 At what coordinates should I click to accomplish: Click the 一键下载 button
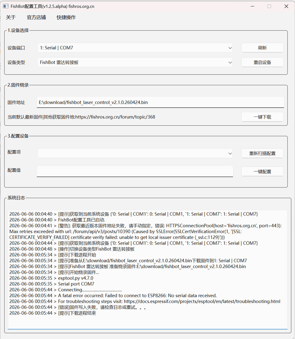262,117
